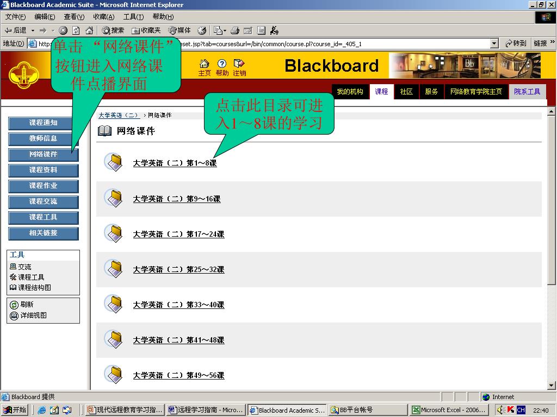
Task: Open the 大学英语（二）第1～8课 link
Action: pos(175,163)
